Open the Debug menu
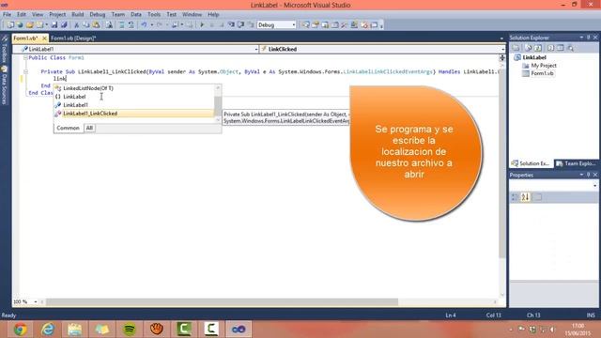601x338 pixels. [x=98, y=15]
